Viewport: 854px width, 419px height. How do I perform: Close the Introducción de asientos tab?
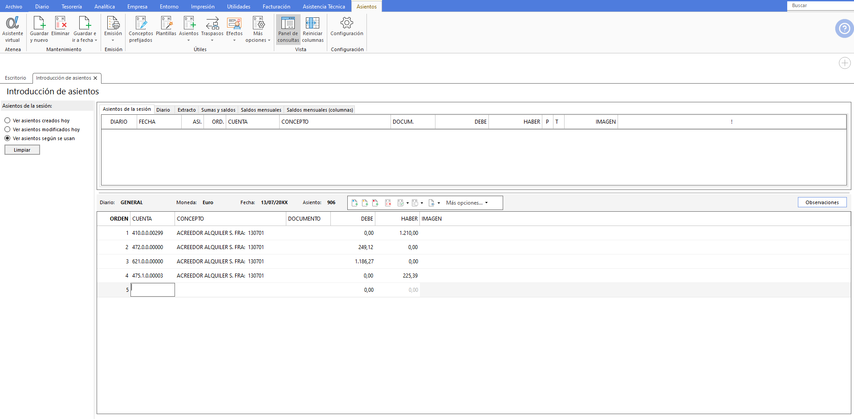coord(95,78)
